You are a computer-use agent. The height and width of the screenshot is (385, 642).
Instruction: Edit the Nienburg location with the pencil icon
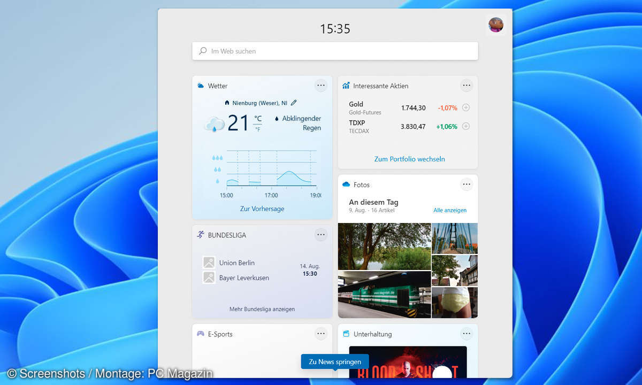[294, 103]
